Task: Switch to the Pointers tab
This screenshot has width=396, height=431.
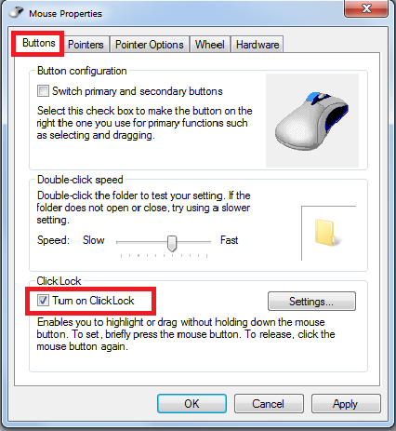Action: click(x=86, y=45)
